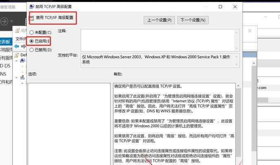
Task: Select the 已禁用(D) radio button
Action: click(31, 50)
